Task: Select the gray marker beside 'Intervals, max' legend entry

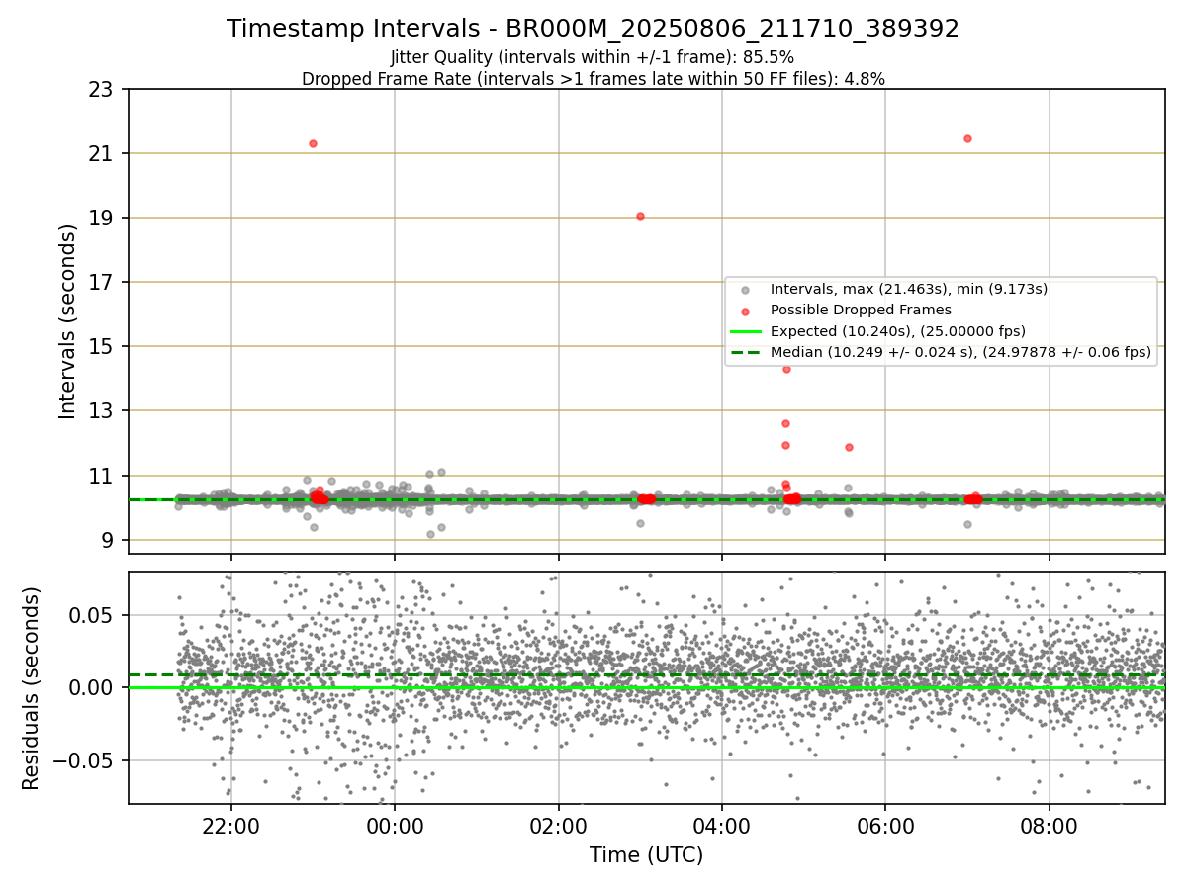Action: pyautogui.click(x=746, y=290)
